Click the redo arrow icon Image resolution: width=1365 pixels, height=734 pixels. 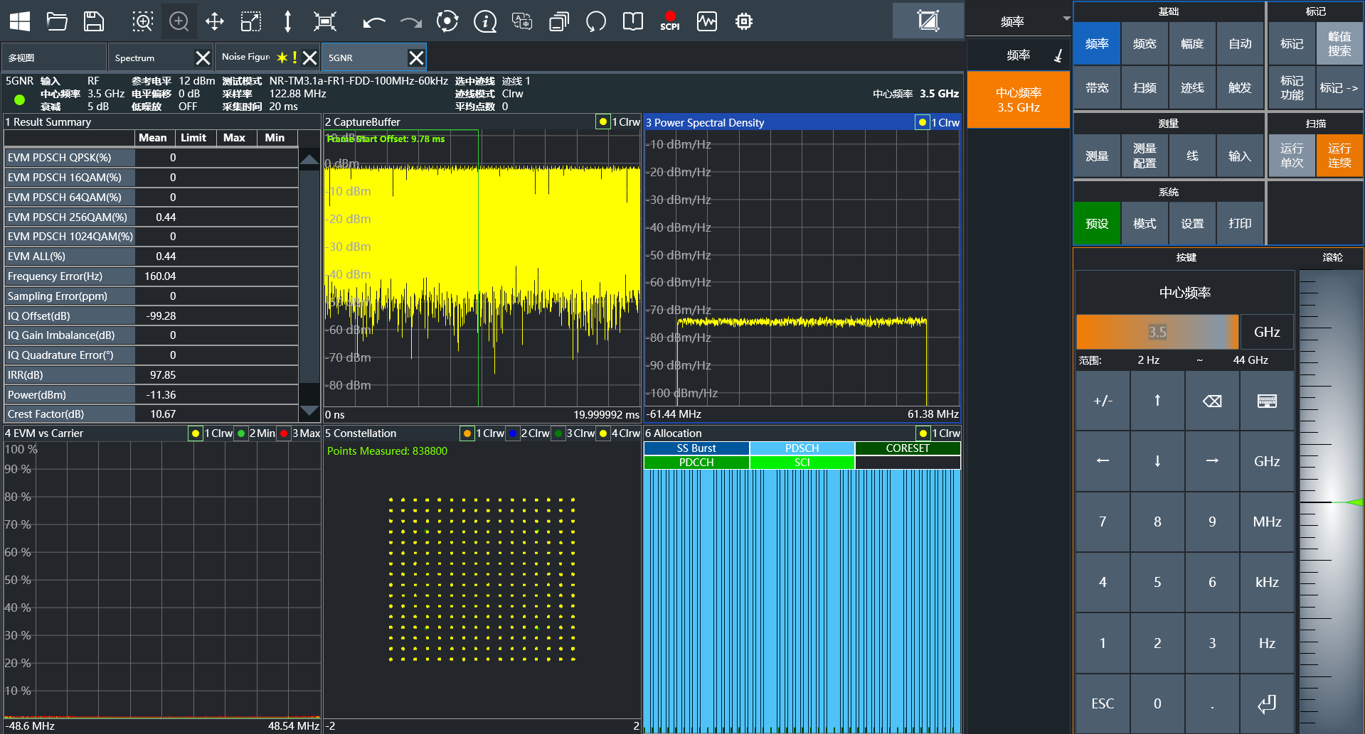[x=410, y=22]
